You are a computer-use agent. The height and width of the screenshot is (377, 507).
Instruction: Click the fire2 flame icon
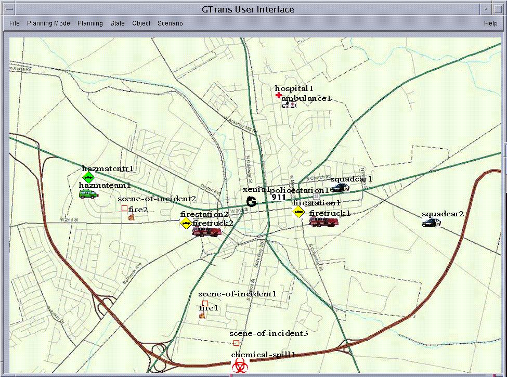[x=131, y=217]
